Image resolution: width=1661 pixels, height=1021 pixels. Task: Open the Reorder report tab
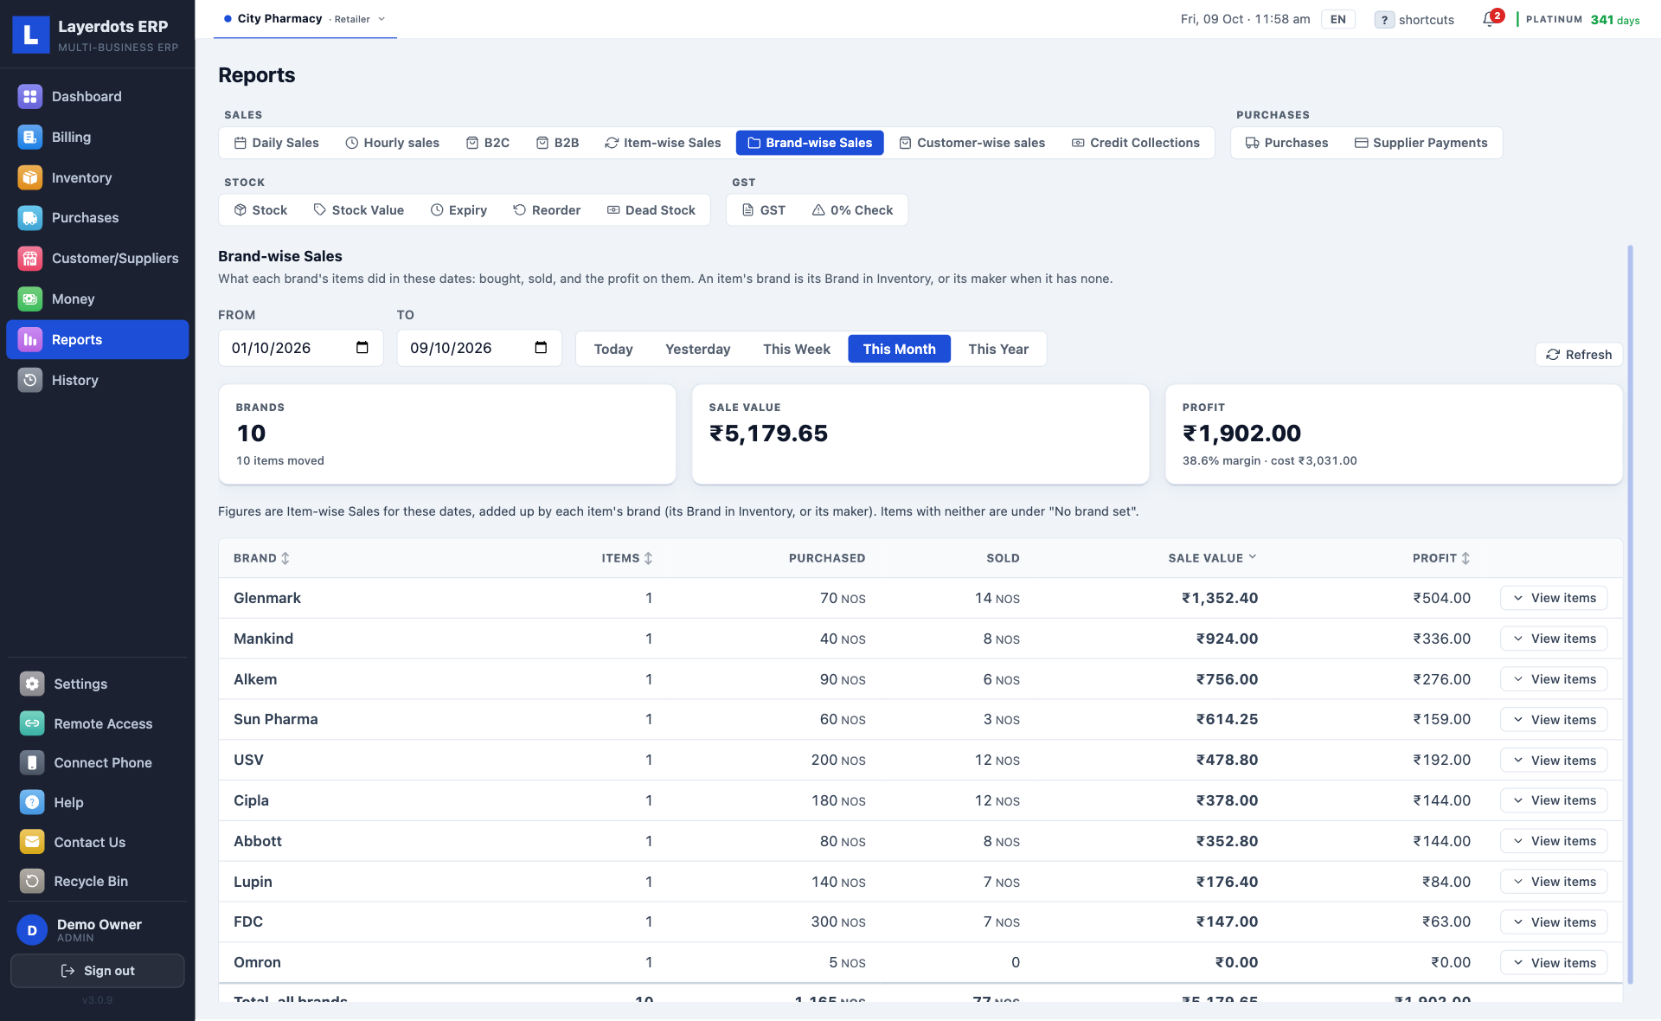tap(547, 210)
